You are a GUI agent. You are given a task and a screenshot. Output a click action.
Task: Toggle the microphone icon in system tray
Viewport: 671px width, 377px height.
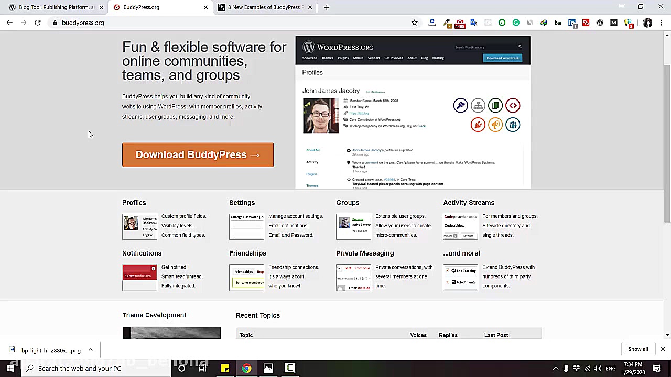point(566,368)
